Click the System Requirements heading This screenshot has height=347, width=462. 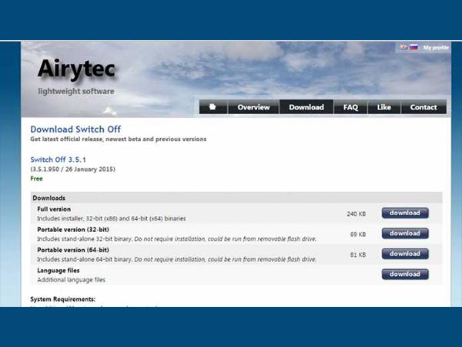coord(62,298)
